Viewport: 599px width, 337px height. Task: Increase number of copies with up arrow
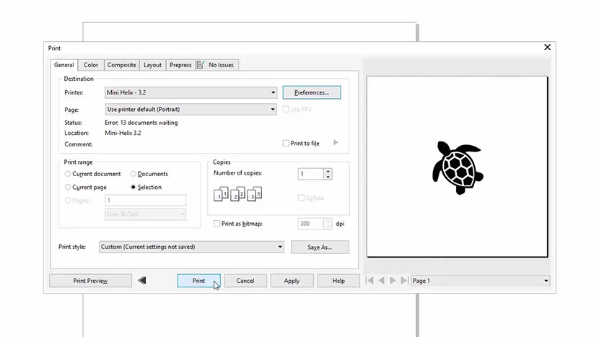click(x=328, y=171)
